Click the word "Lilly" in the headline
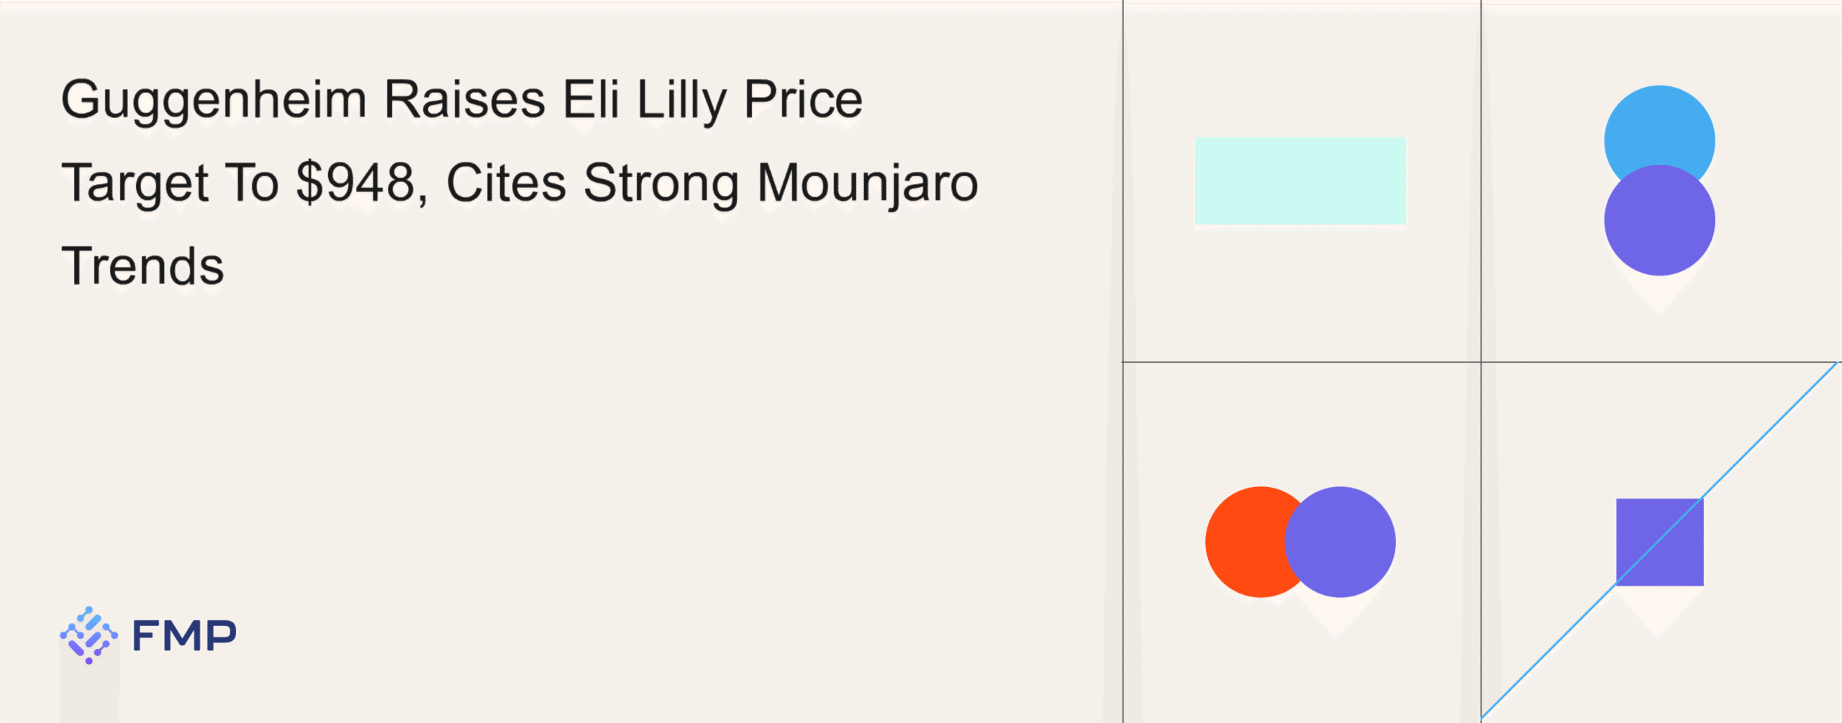 click(681, 100)
